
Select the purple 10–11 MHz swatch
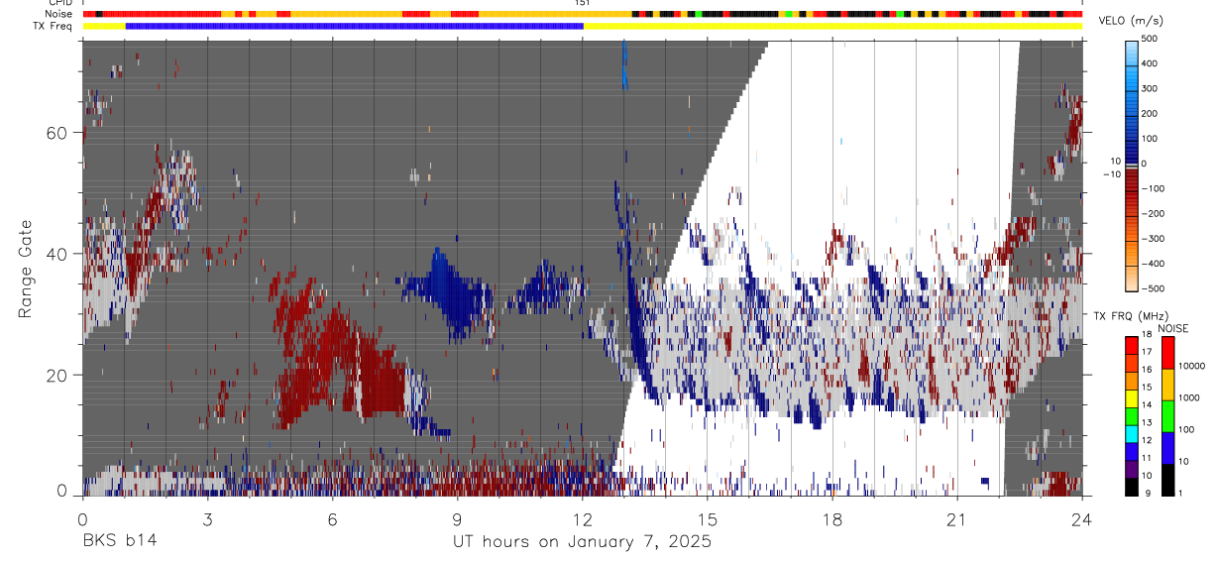pos(1132,468)
